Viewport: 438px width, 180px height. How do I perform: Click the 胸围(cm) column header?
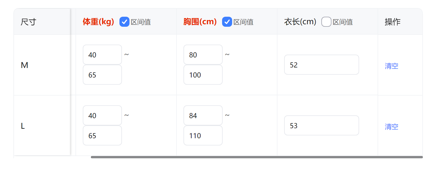(200, 22)
